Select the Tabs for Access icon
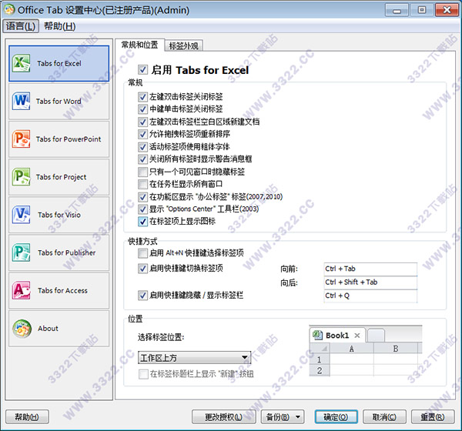 click(x=21, y=290)
